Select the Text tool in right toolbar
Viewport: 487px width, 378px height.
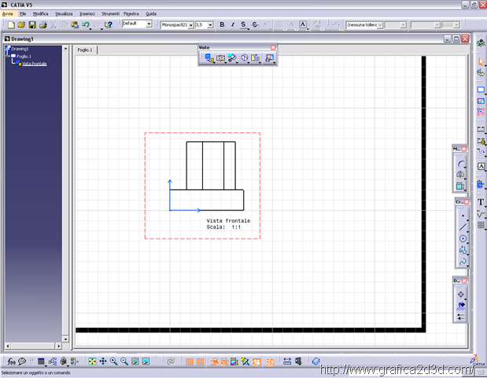[x=481, y=202]
